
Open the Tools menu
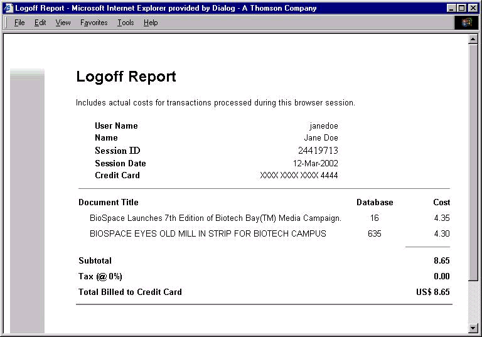click(126, 23)
